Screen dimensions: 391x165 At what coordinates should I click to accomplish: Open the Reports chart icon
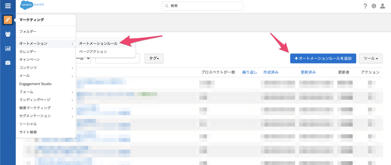8,49
